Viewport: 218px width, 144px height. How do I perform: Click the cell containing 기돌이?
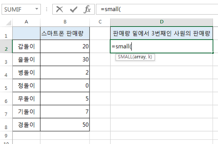(x=26, y=112)
